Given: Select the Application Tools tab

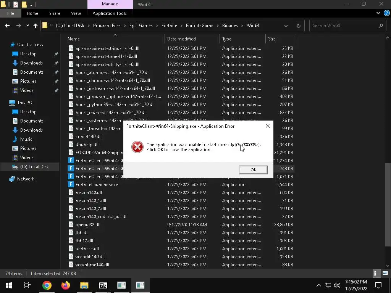Looking at the screenshot, I should [110, 13].
